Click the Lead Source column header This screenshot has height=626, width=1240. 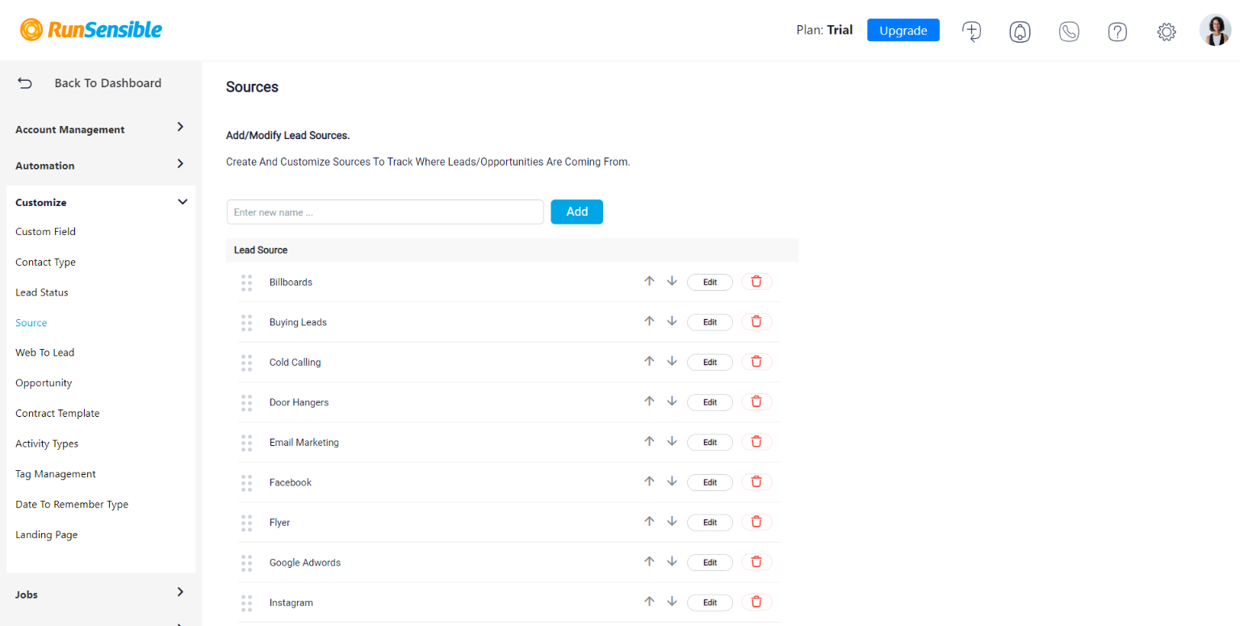click(x=261, y=250)
